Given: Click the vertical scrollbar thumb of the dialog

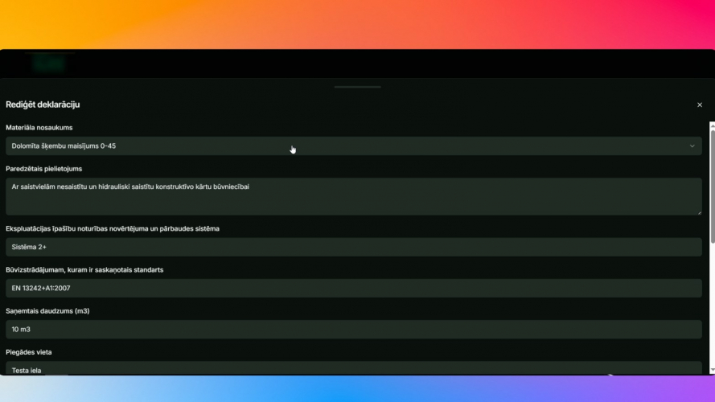Looking at the screenshot, I should (x=713, y=187).
